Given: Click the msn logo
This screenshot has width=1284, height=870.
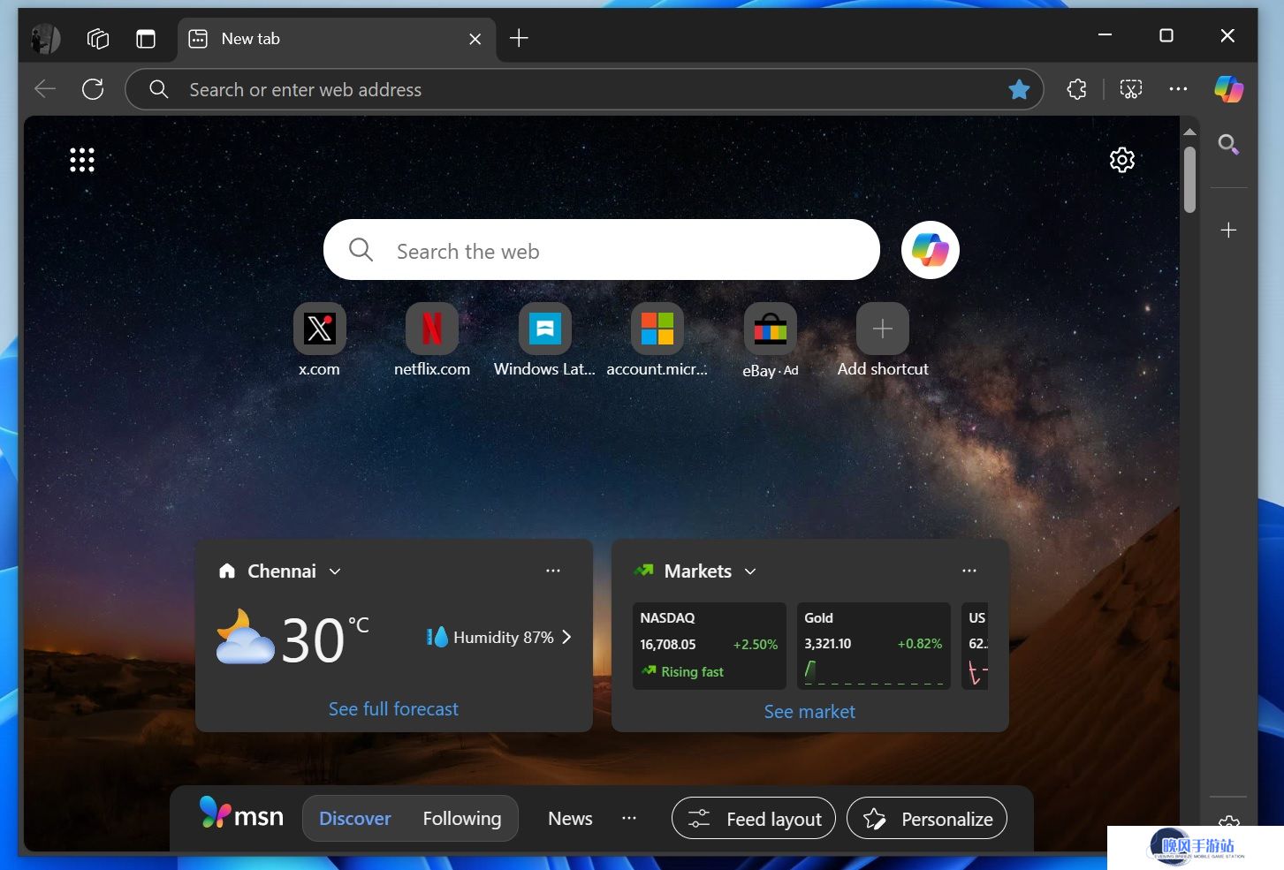Looking at the screenshot, I should pos(241,813).
